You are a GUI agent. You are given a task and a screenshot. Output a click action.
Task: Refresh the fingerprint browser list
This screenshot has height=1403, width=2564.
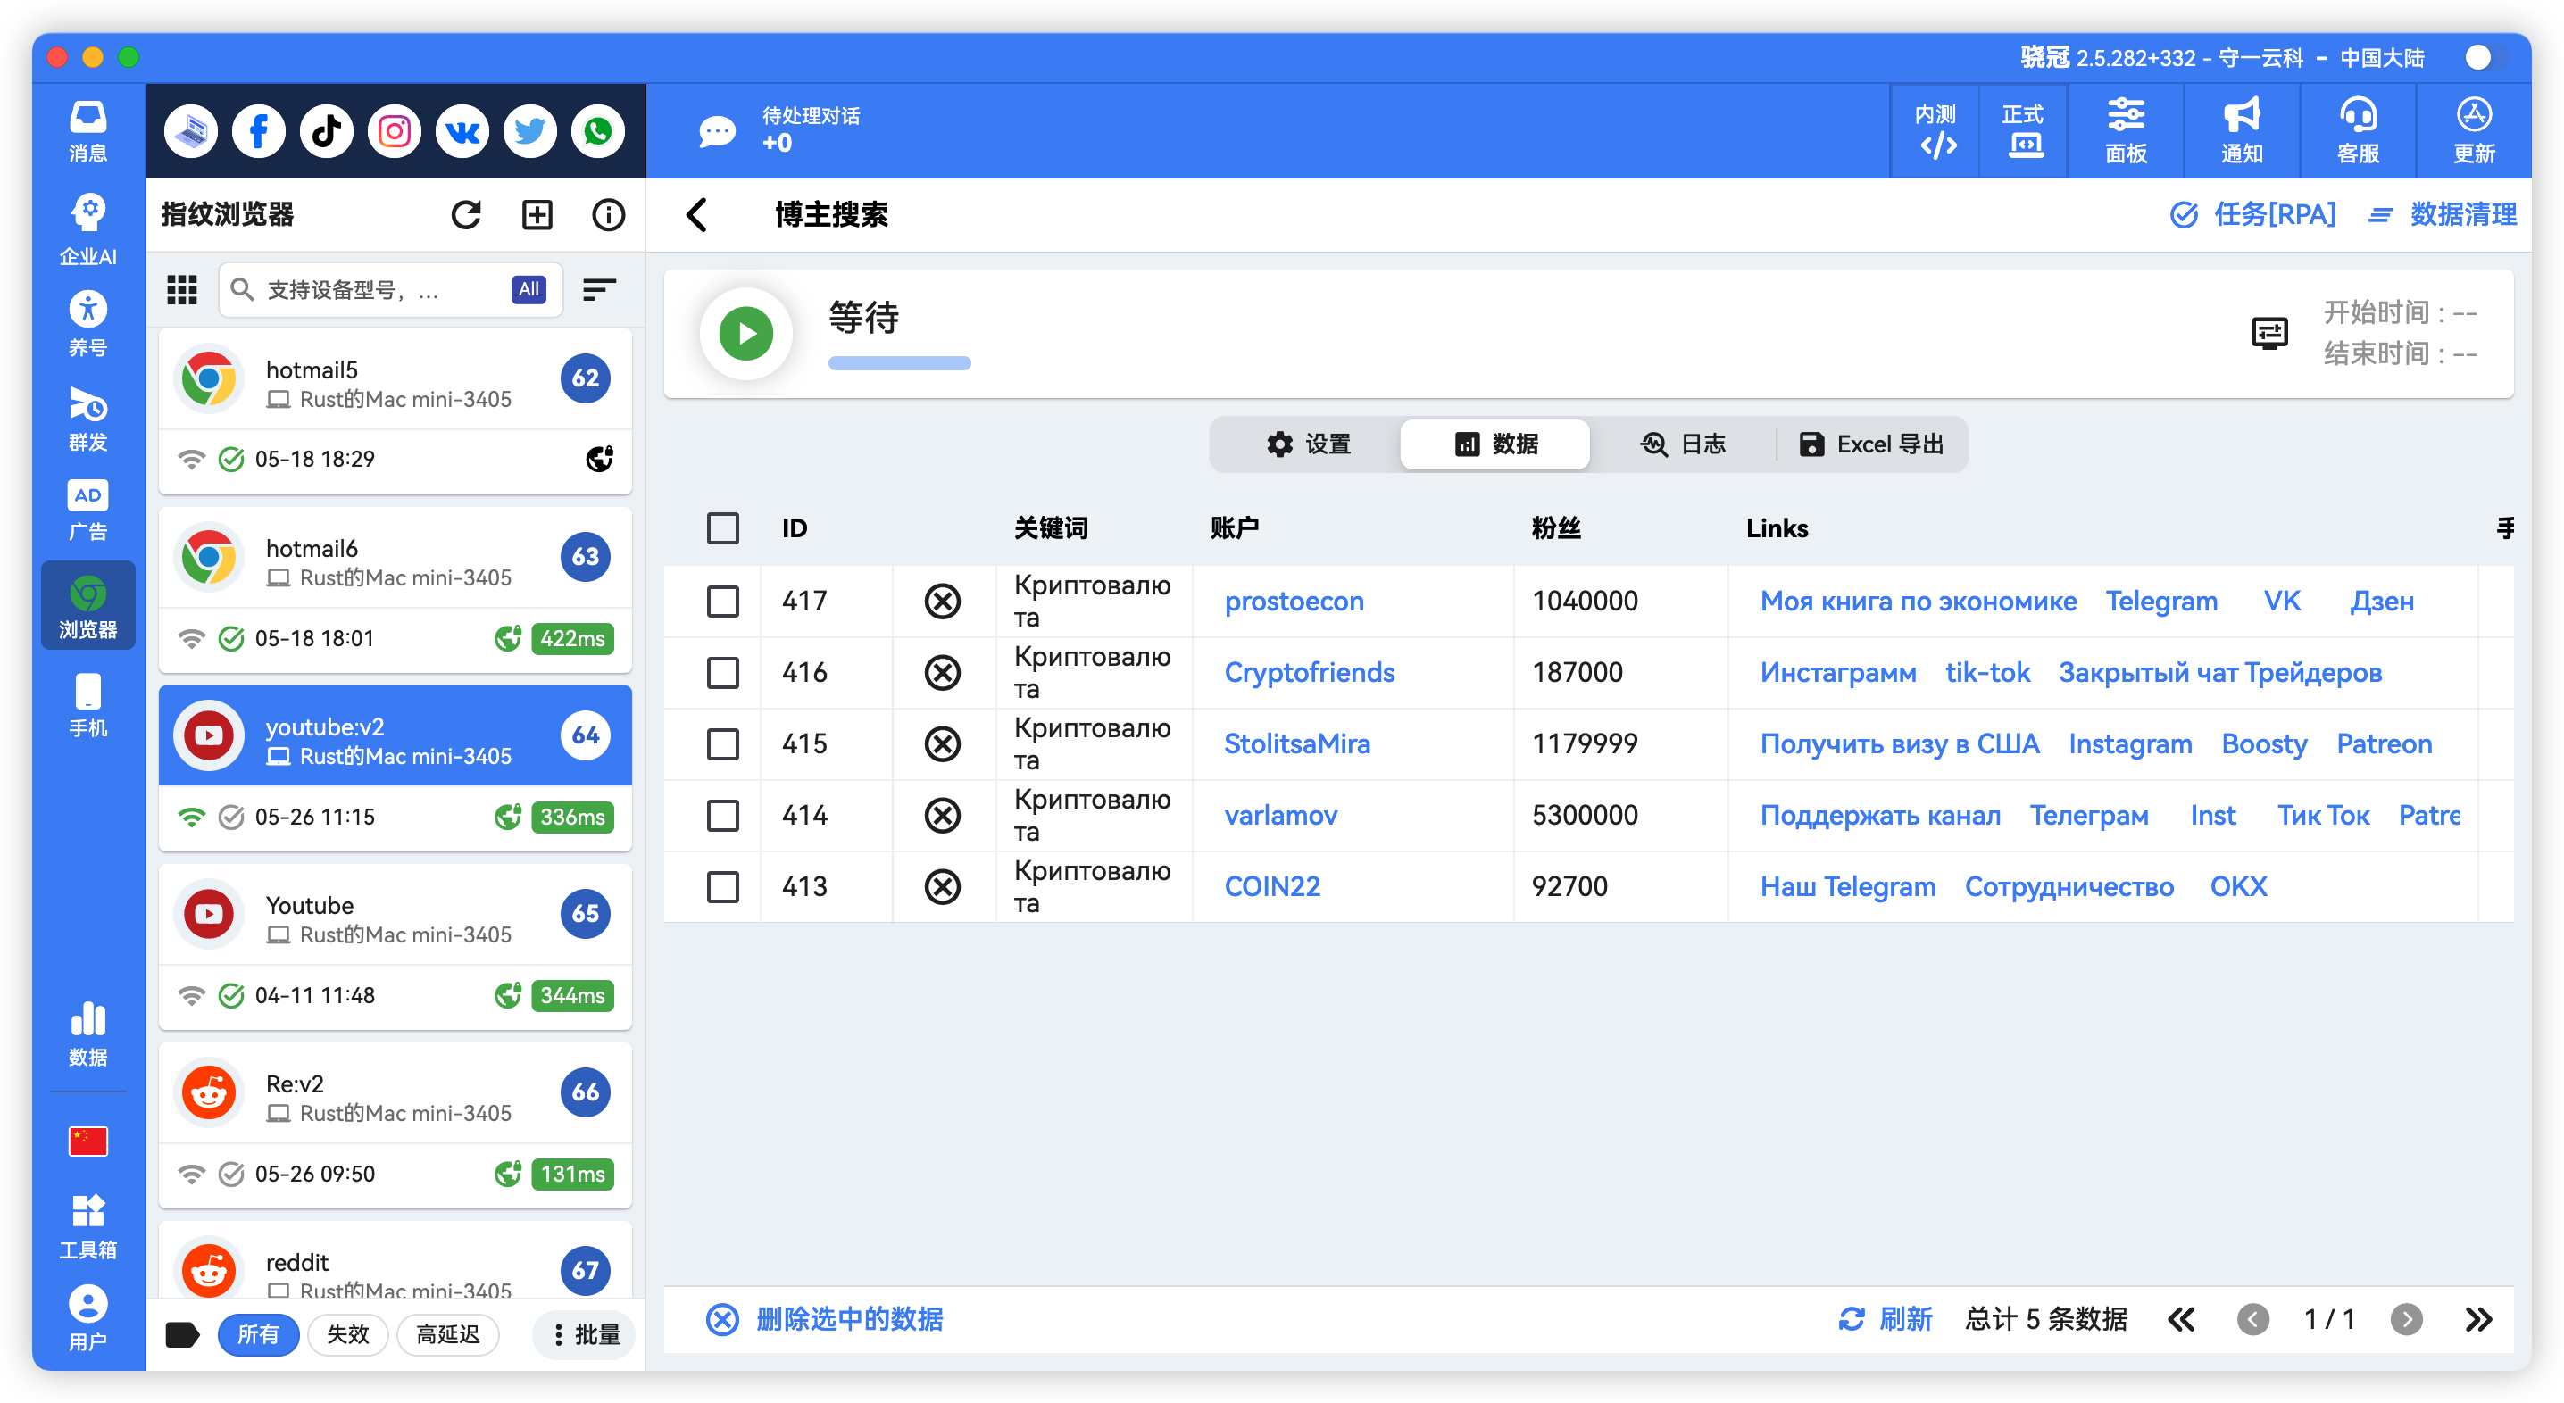[x=467, y=214]
